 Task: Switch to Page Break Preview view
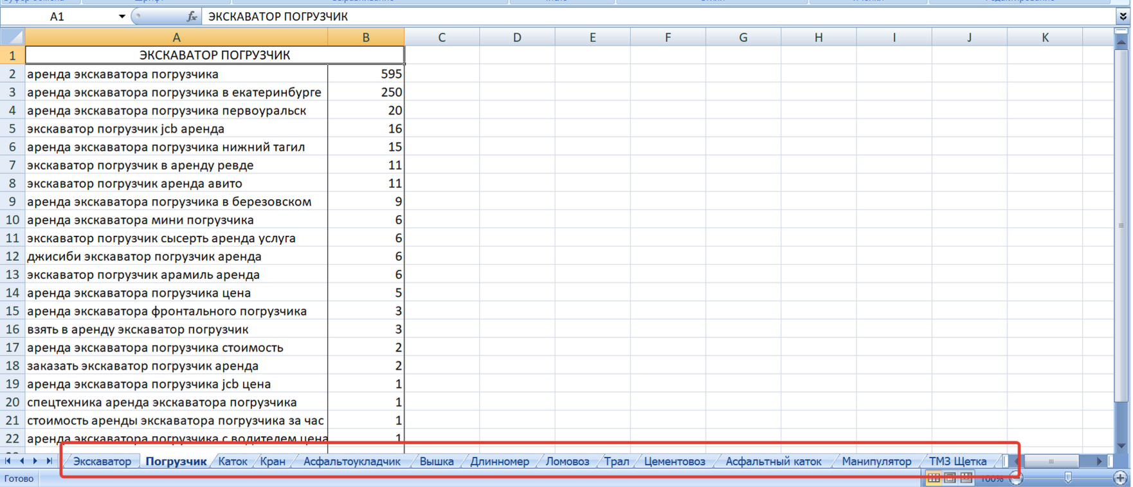tap(966, 478)
